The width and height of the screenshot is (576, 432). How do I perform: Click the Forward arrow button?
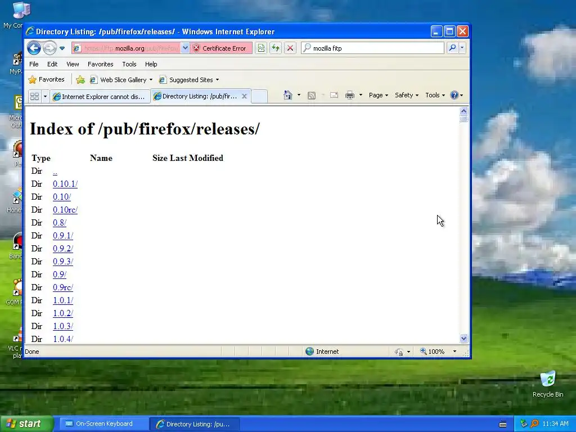pyautogui.click(x=49, y=48)
